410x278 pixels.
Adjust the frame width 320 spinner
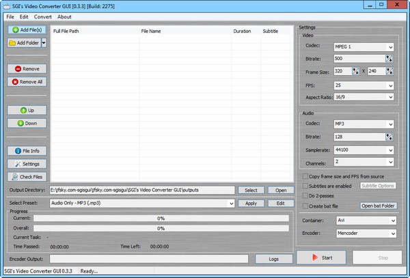pos(355,71)
